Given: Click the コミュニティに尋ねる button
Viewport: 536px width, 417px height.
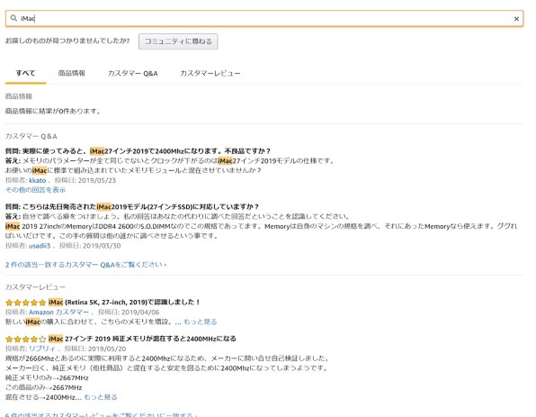Looking at the screenshot, I should (178, 41).
